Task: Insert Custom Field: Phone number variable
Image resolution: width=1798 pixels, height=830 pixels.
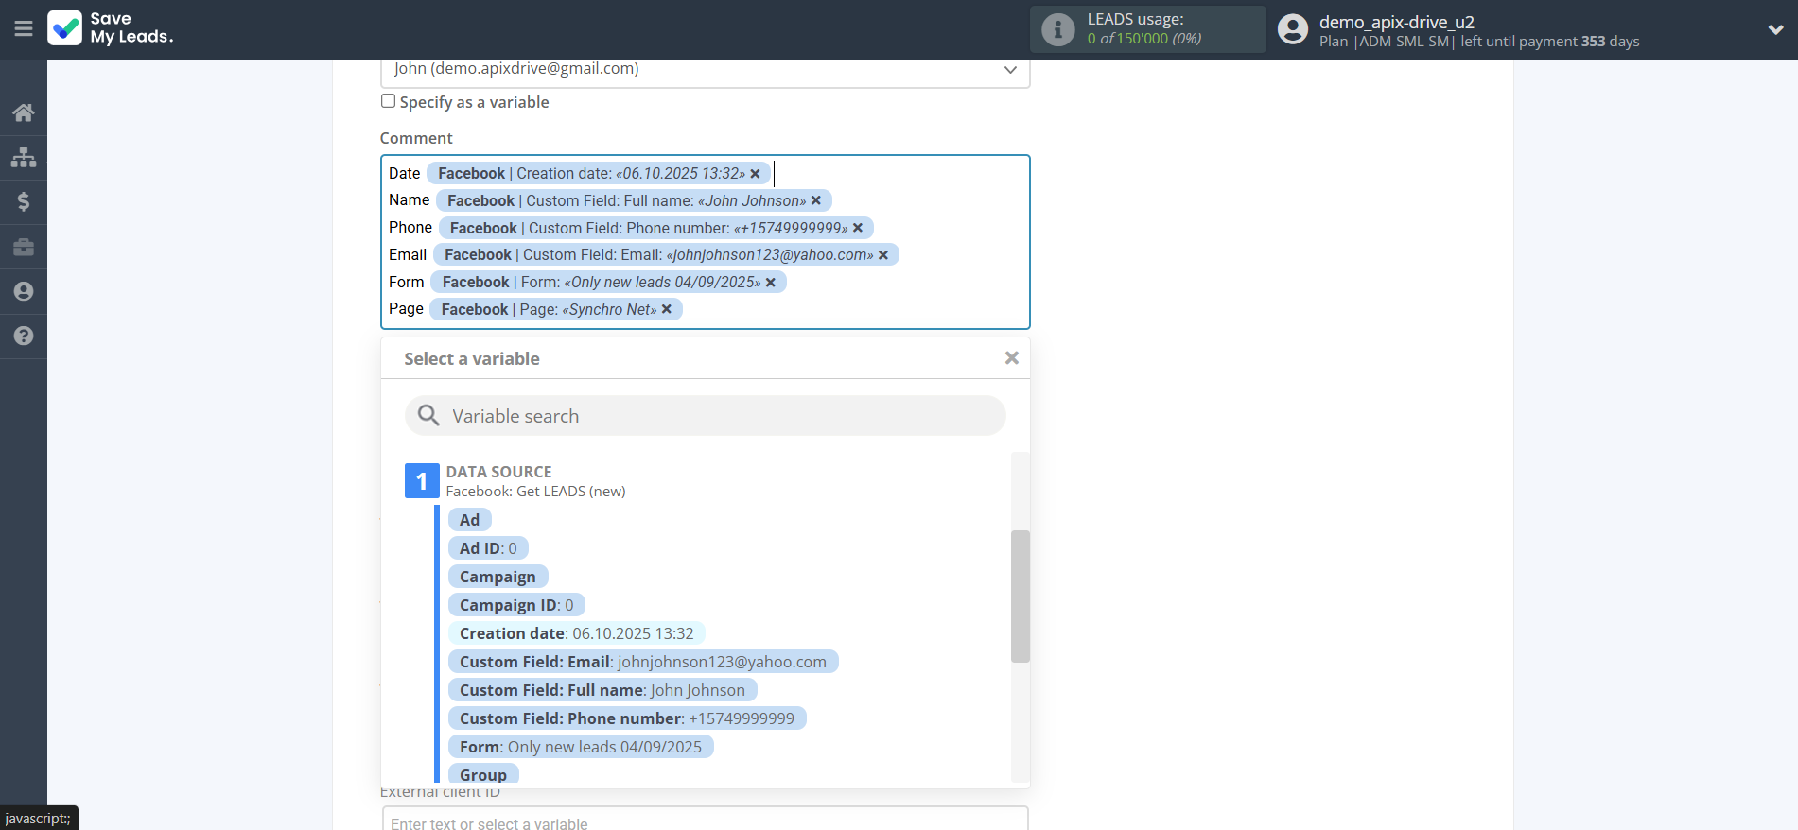Action: pos(626,718)
